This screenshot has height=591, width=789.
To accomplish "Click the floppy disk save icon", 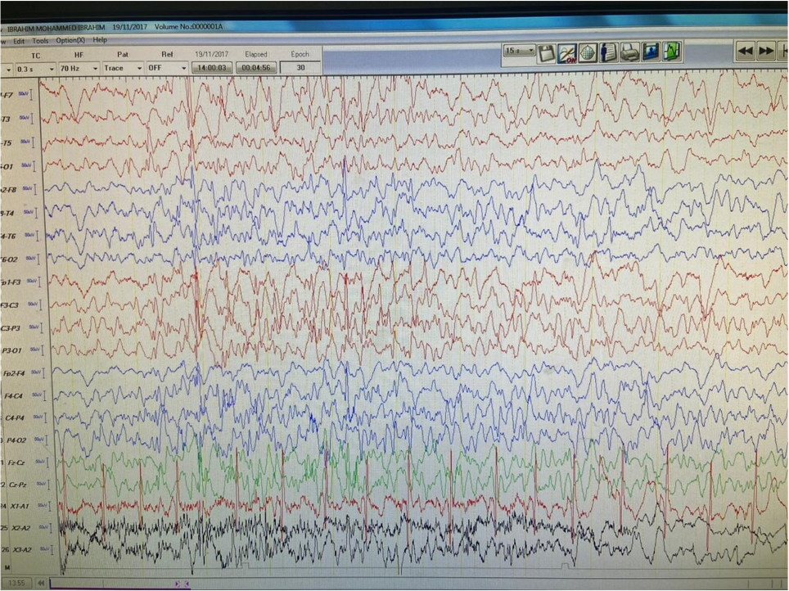I will (547, 53).
